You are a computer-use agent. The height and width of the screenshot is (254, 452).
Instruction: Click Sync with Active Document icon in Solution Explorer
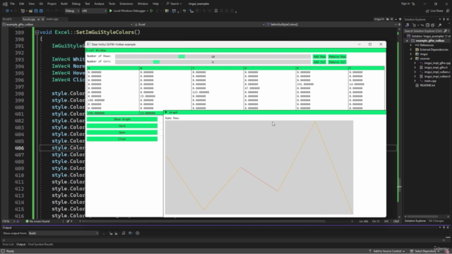[422, 25]
